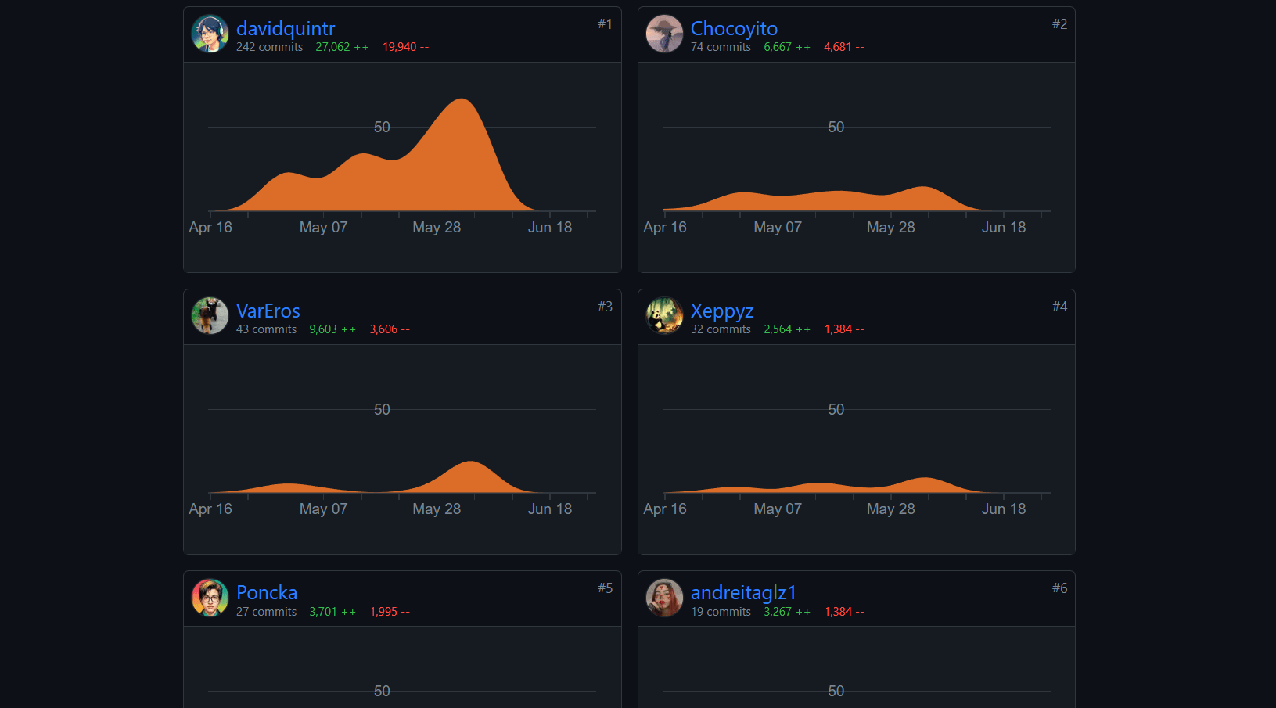Click Chocoyito's 6,667 additions count
1276x708 pixels.
tap(787, 47)
